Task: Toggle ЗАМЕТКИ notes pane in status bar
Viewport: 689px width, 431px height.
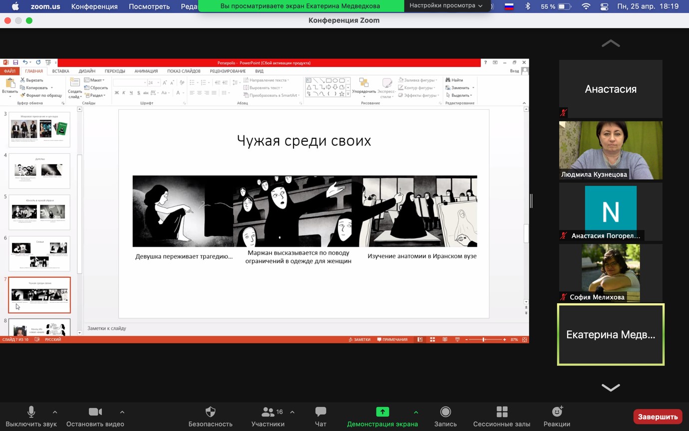Action: click(x=359, y=340)
